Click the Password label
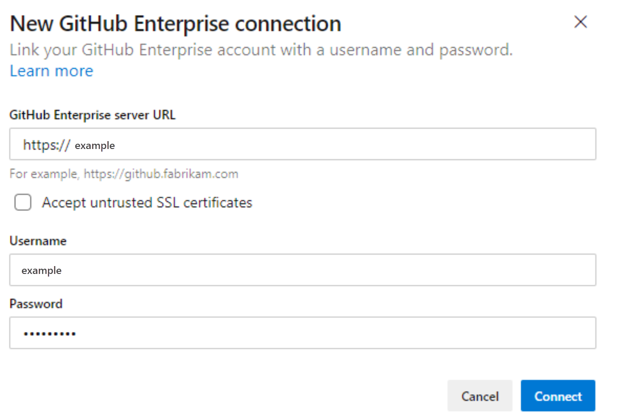Viewport: 622px width, 419px height. 35,303
